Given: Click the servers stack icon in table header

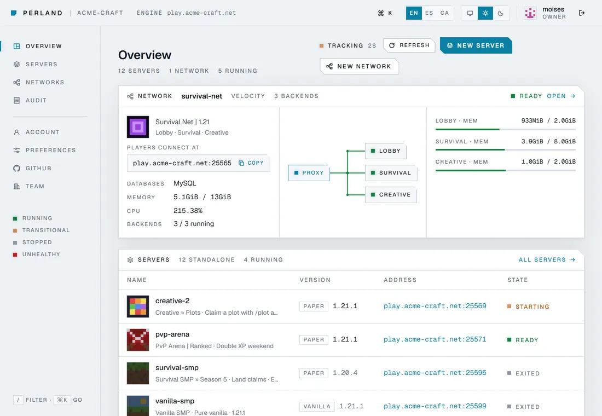Looking at the screenshot, I should 130,260.
